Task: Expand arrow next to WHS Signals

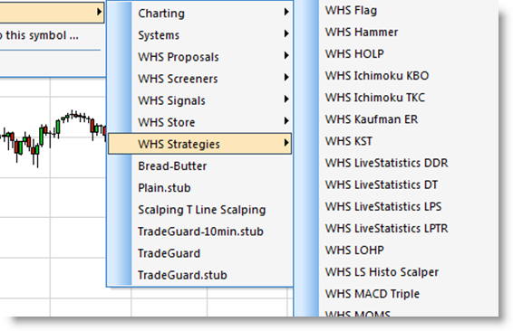Action: click(x=286, y=99)
